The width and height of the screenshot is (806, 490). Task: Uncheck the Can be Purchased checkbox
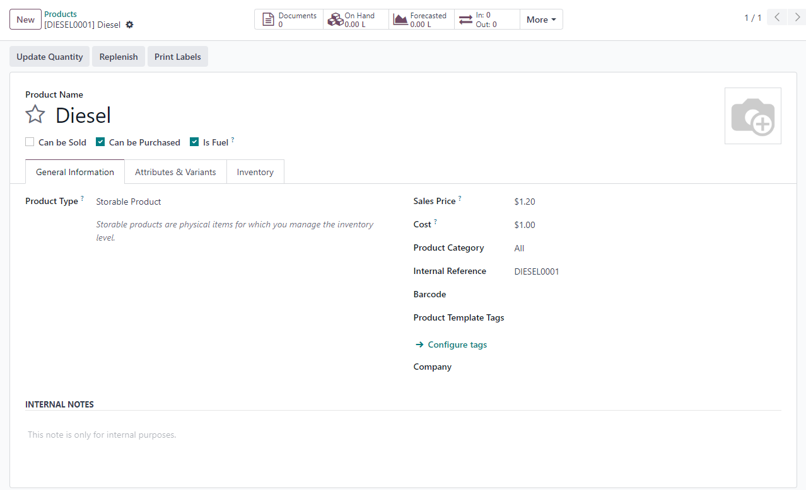pos(100,142)
